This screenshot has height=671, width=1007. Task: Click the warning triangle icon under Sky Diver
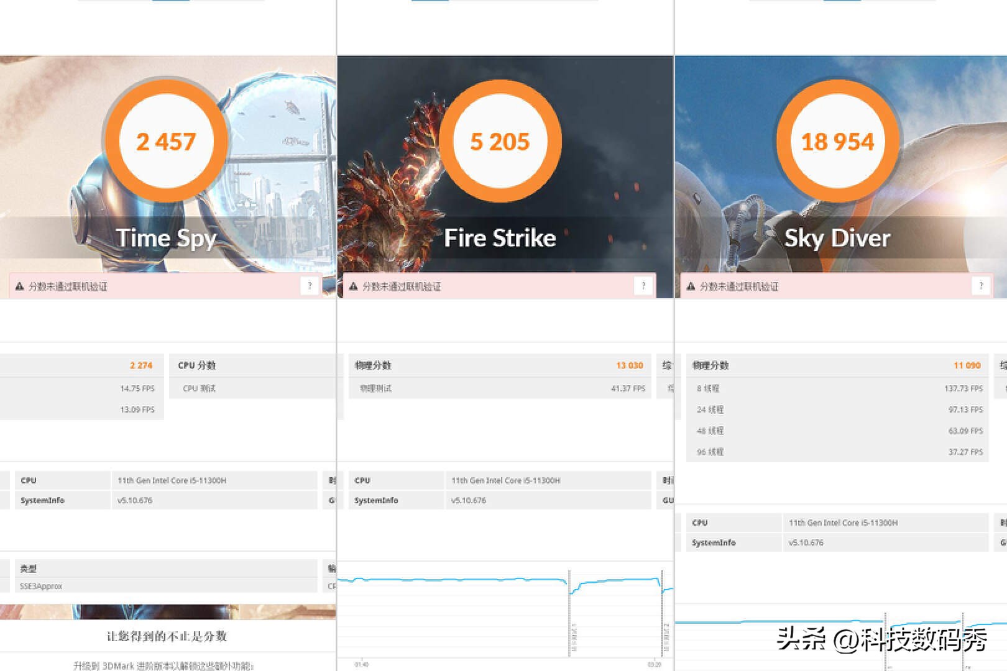(691, 286)
